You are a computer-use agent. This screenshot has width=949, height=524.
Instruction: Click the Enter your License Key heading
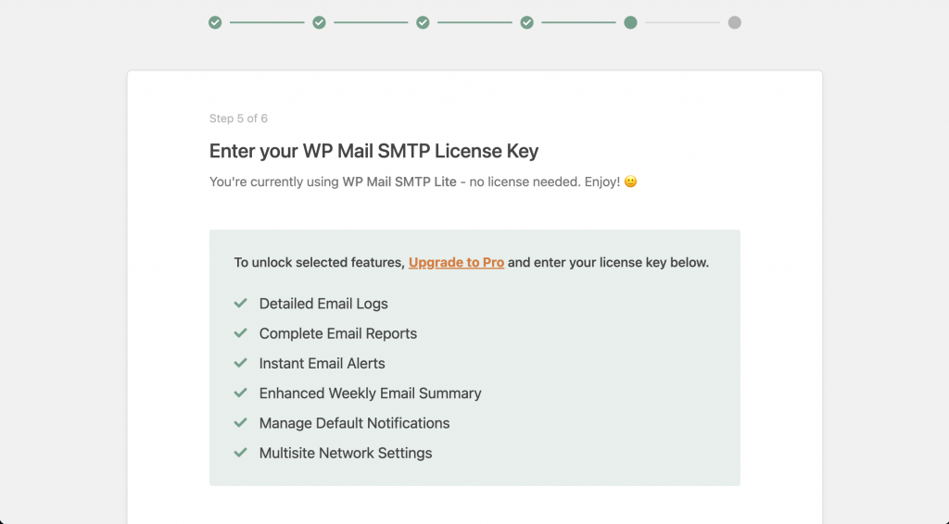[x=373, y=151]
